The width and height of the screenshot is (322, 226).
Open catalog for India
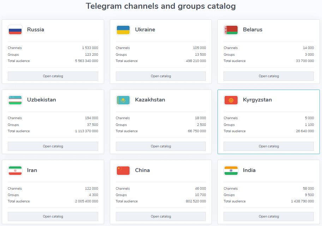(268, 216)
